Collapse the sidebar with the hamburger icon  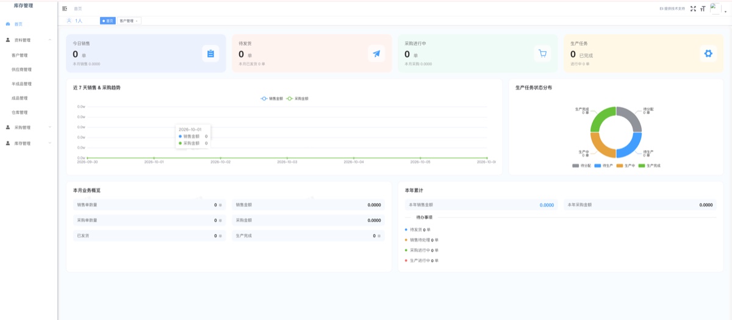tap(65, 9)
